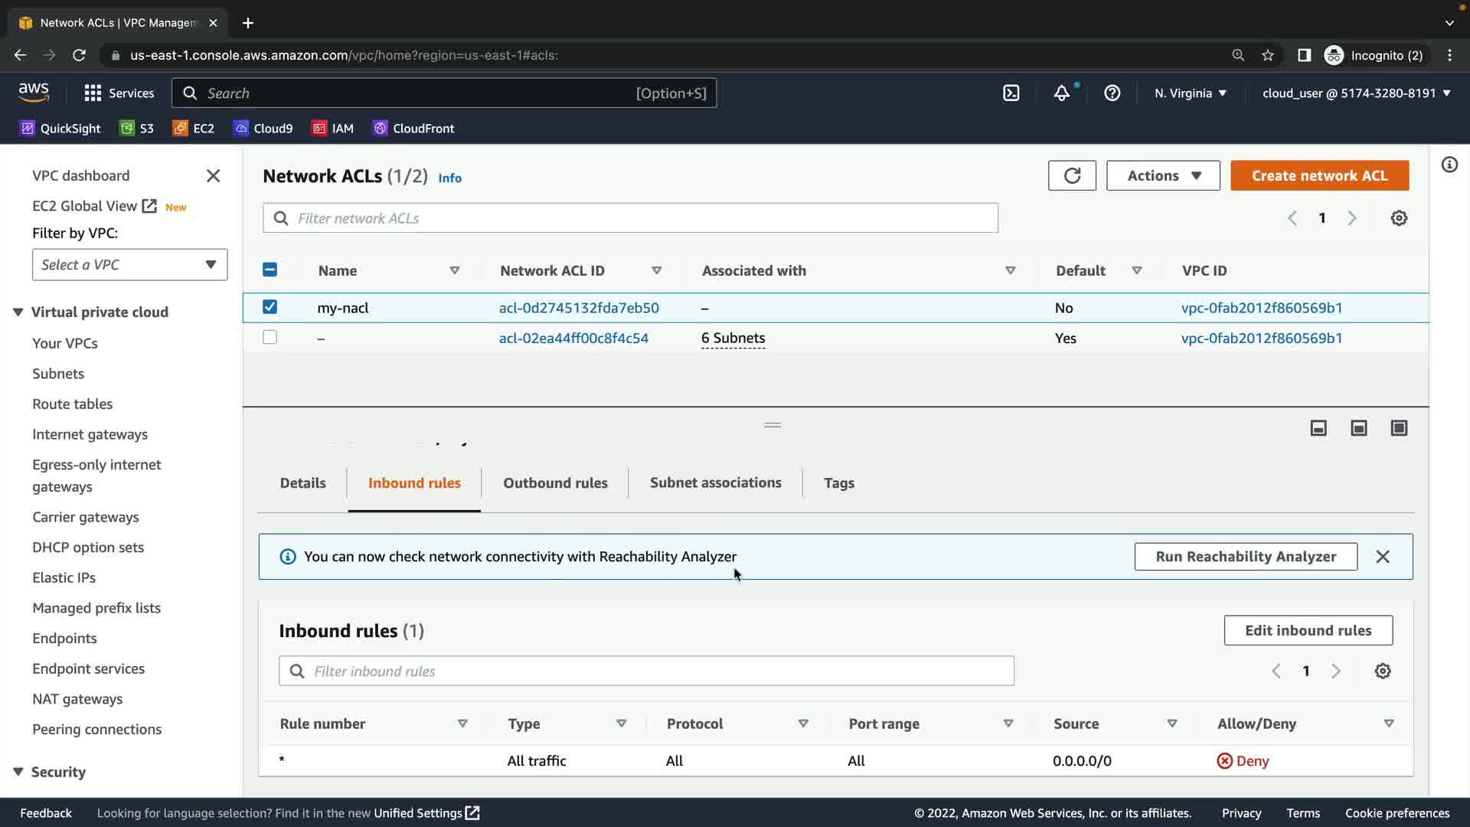Click Edit inbound rules button
The width and height of the screenshot is (1470, 827).
(1308, 630)
